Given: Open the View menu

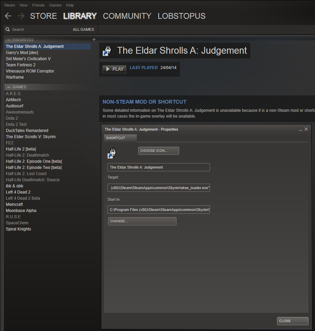Looking at the screenshot, I should (x=24, y=5).
